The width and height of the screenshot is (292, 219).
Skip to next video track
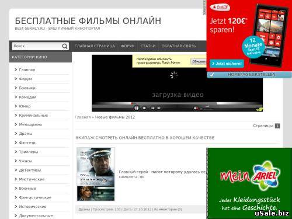[159, 108]
